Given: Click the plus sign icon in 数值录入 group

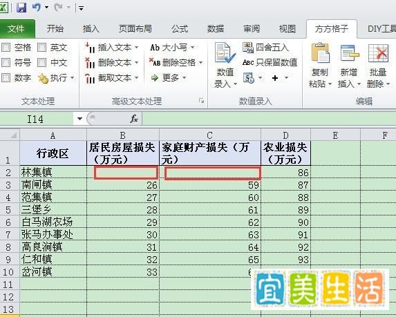Looking at the screenshot, I should pyautogui.click(x=275, y=78).
